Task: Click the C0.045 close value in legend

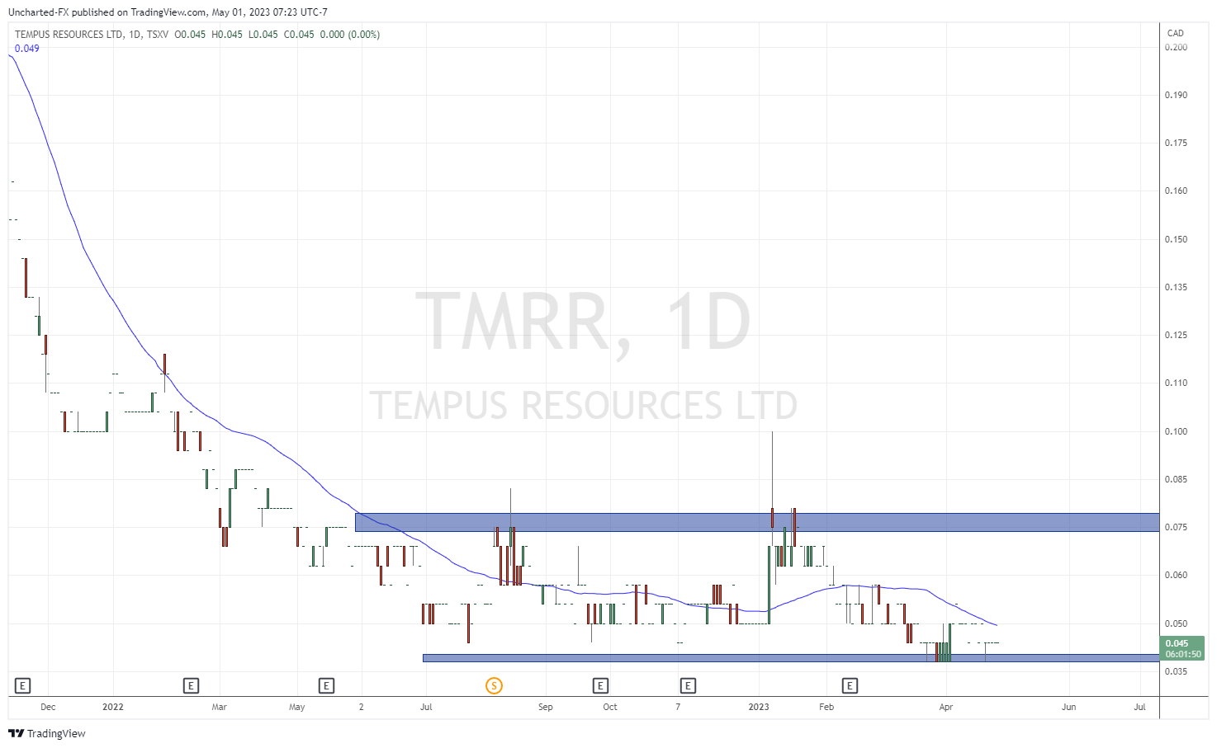Action: (x=299, y=35)
